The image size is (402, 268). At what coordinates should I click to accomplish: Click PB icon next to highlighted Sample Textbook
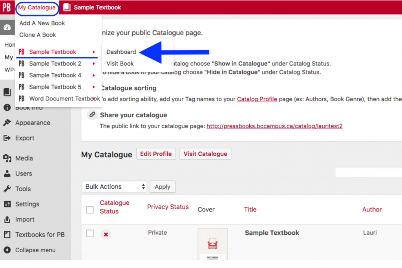pos(22,52)
